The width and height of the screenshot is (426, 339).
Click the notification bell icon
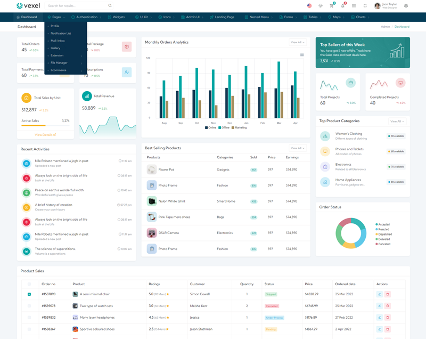coord(342,6)
